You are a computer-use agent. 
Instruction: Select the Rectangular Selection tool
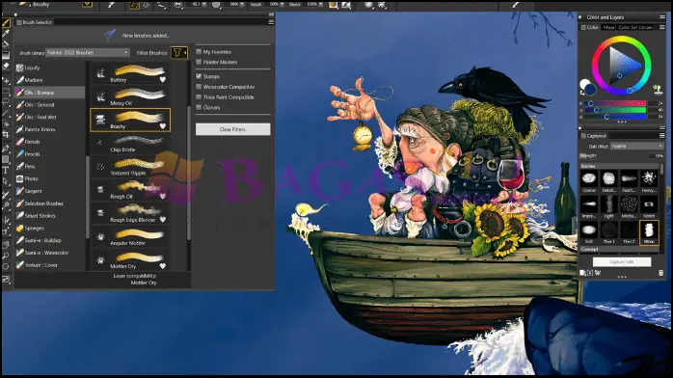tap(6, 92)
